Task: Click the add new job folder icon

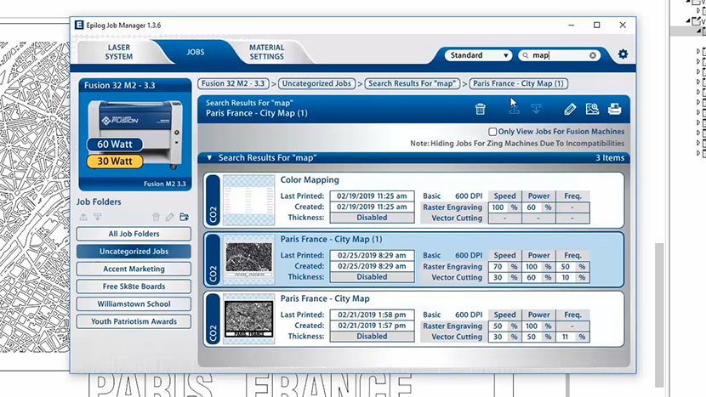Action: (184, 218)
